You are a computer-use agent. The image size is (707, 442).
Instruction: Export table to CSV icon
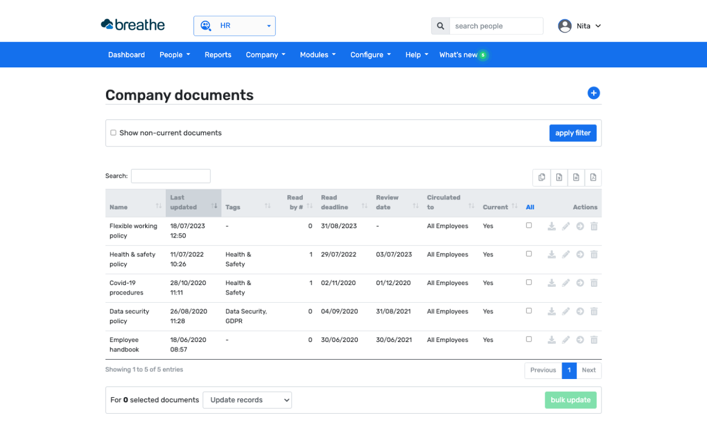click(x=576, y=177)
